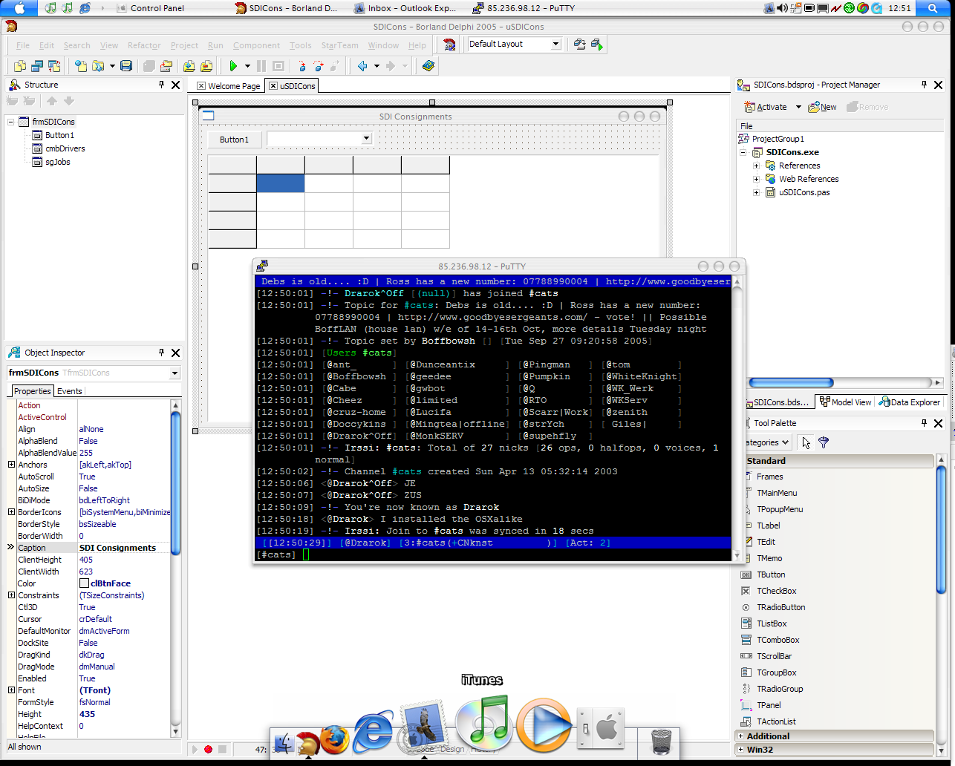The image size is (955, 766).
Task: Open the frmSDICons component selector dropdown
Action: tap(175, 373)
